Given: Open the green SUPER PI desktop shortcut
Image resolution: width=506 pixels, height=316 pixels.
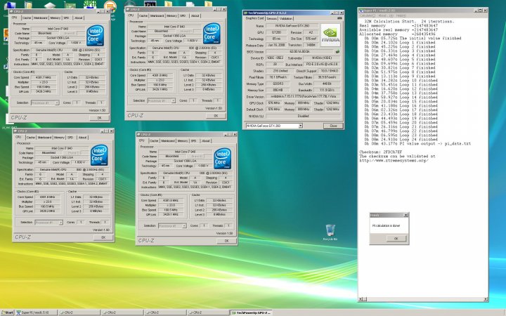Looking at the screenshot, I should click(90, 4).
